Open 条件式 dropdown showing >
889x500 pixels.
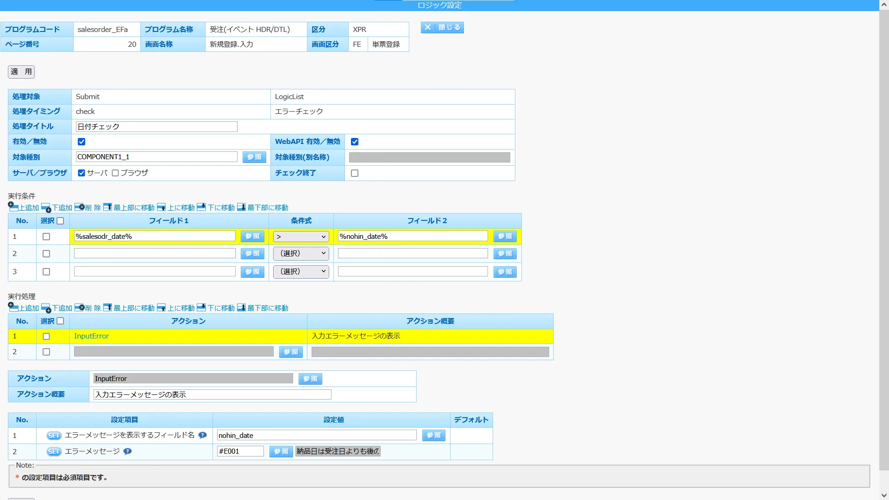[x=301, y=237]
